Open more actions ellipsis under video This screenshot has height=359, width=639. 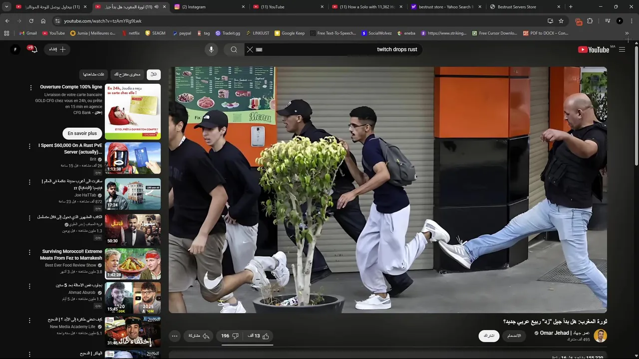pos(175,336)
